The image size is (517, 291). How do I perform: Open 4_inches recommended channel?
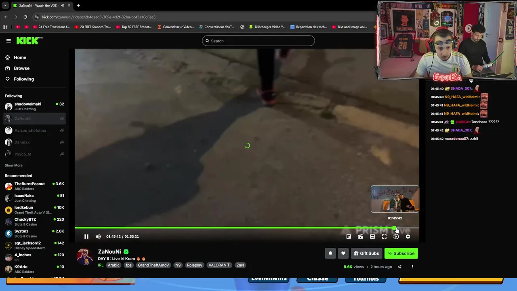[x=34, y=257]
